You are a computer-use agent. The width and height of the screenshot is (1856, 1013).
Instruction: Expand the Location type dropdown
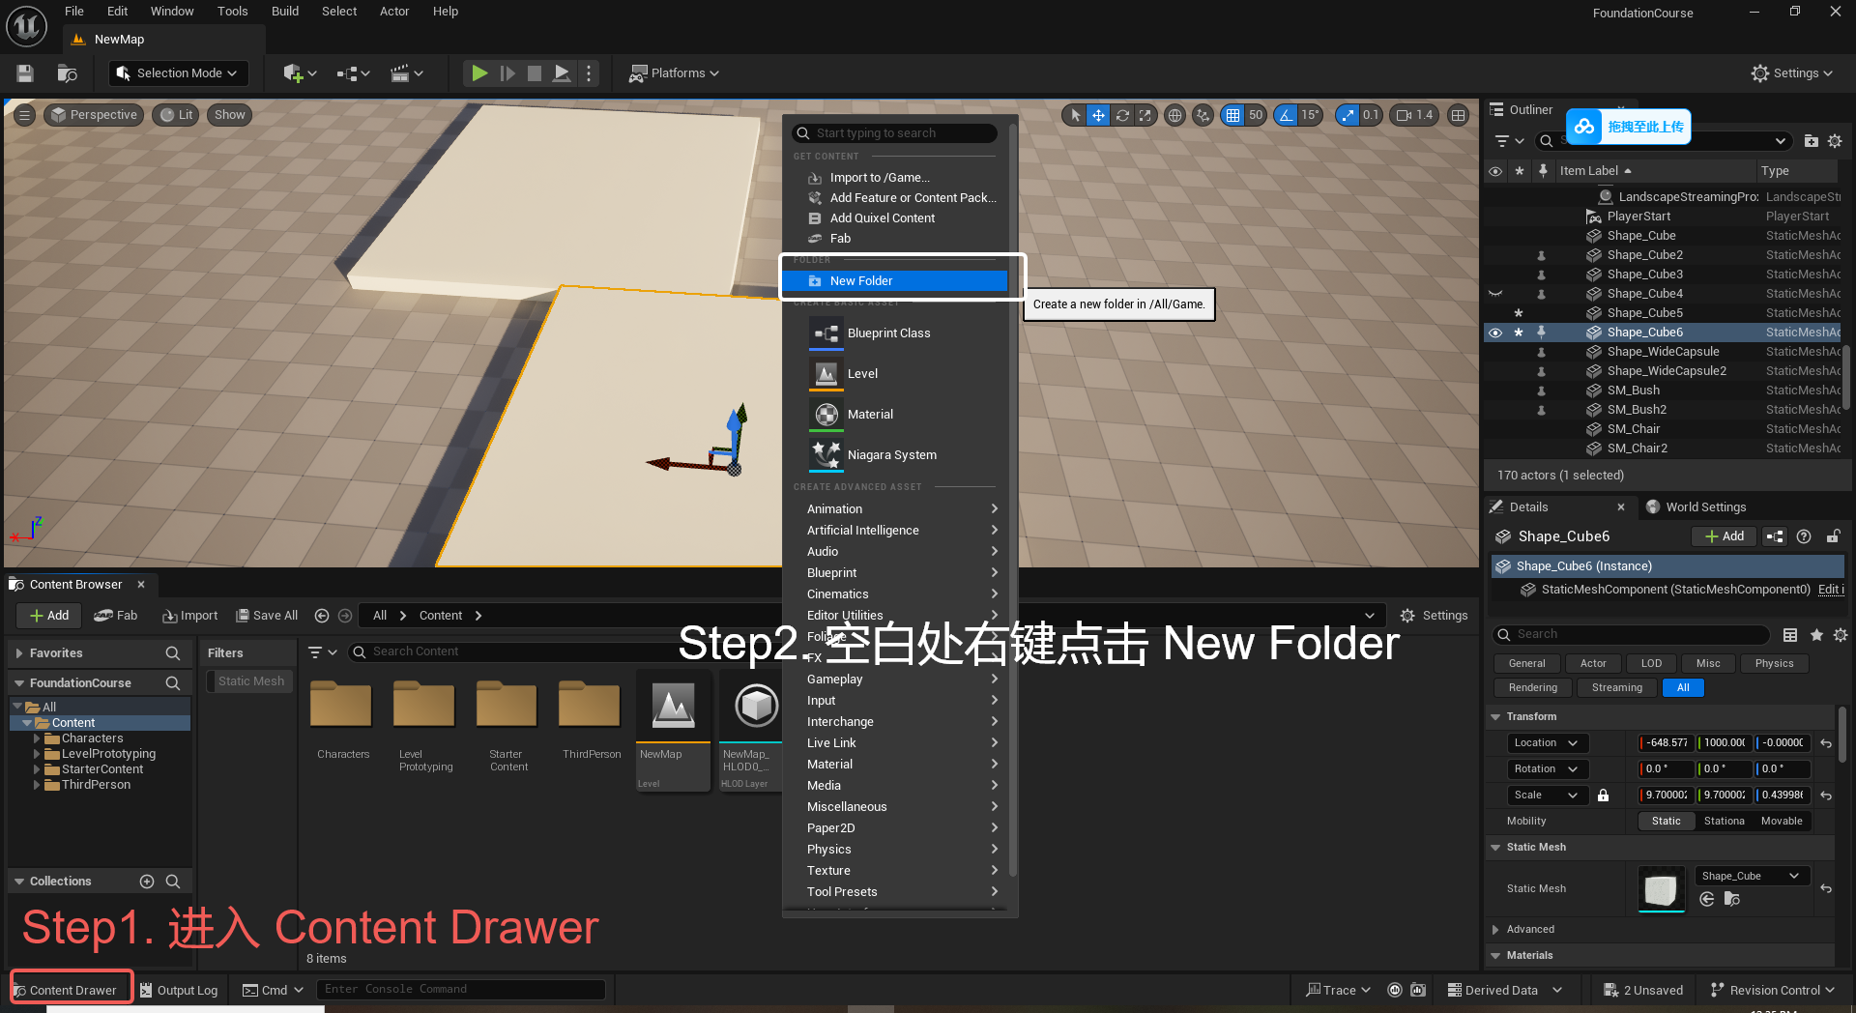click(x=1546, y=743)
